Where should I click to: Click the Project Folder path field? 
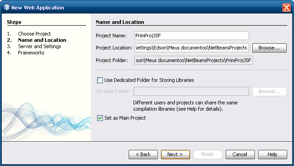(x=194, y=60)
